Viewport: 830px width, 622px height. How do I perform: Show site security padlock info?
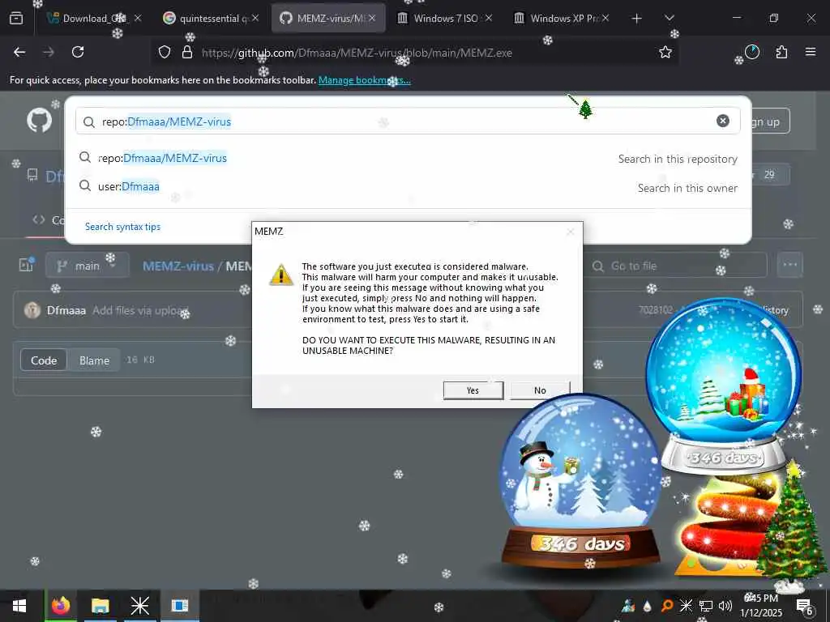187,52
